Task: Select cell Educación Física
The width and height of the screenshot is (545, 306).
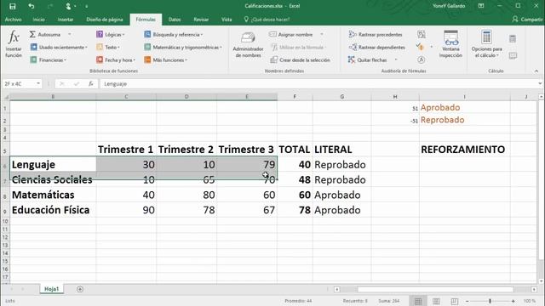Action: point(53,210)
